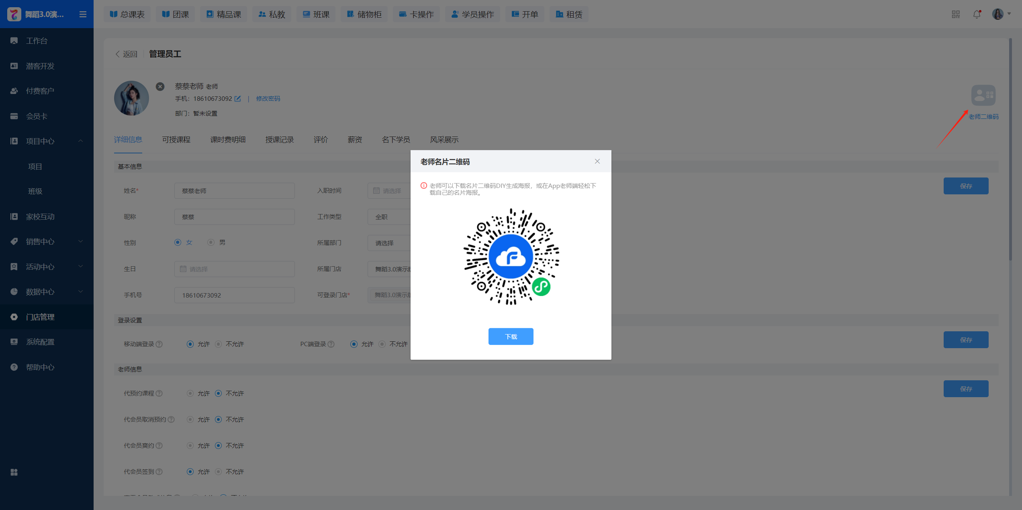The image size is (1022, 510).
Task: Click the 下载 button in the dialog
Action: click(511, 337)
